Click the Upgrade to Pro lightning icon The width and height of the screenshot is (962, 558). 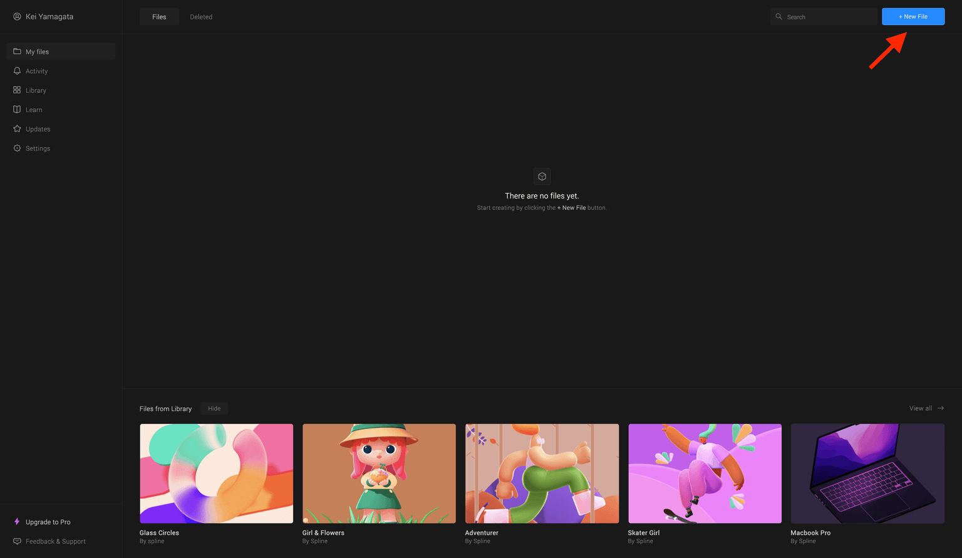click(x=17, y=522)
